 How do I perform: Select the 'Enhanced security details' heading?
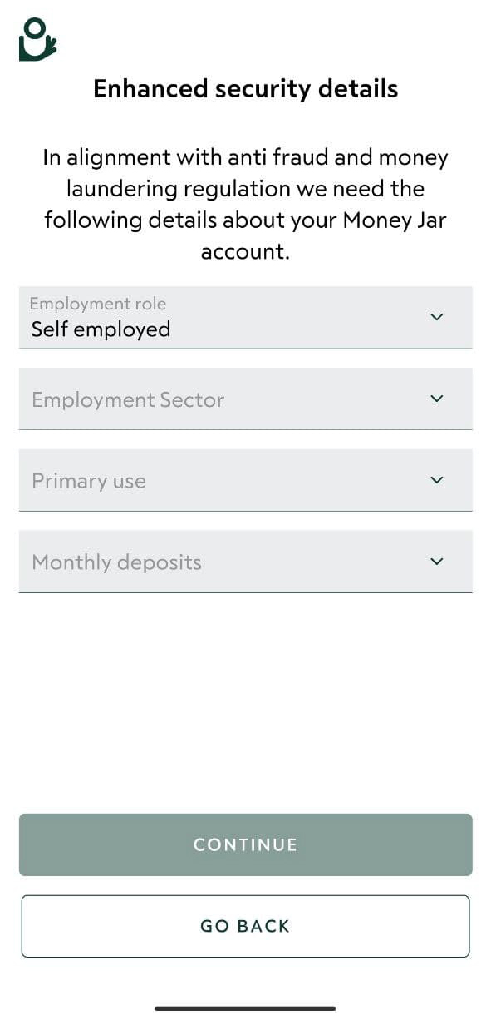245,88
